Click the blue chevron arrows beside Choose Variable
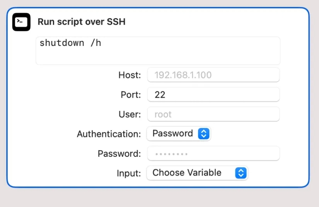 click(240, 173)
